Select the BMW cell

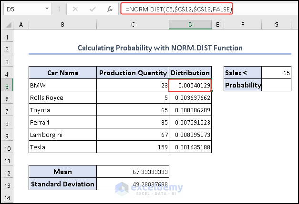pyautogui.click(x=62, y=85)
